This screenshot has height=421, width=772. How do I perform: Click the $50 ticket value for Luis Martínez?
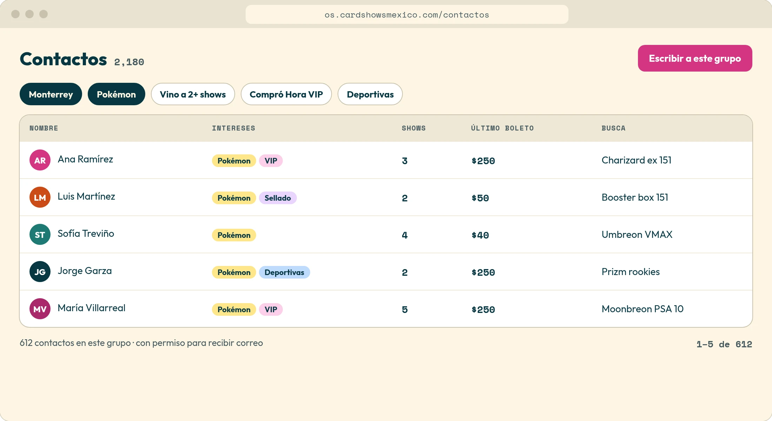coord(480,198)
